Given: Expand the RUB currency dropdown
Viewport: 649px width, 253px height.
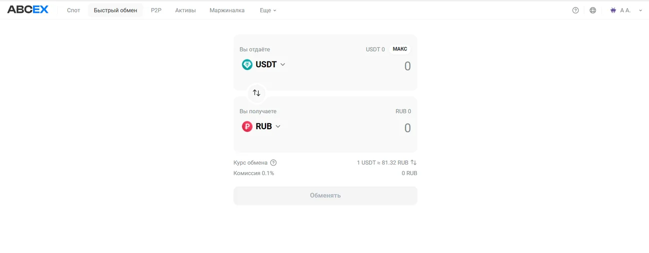Looking at the screenshot, I should click(278, 126).
